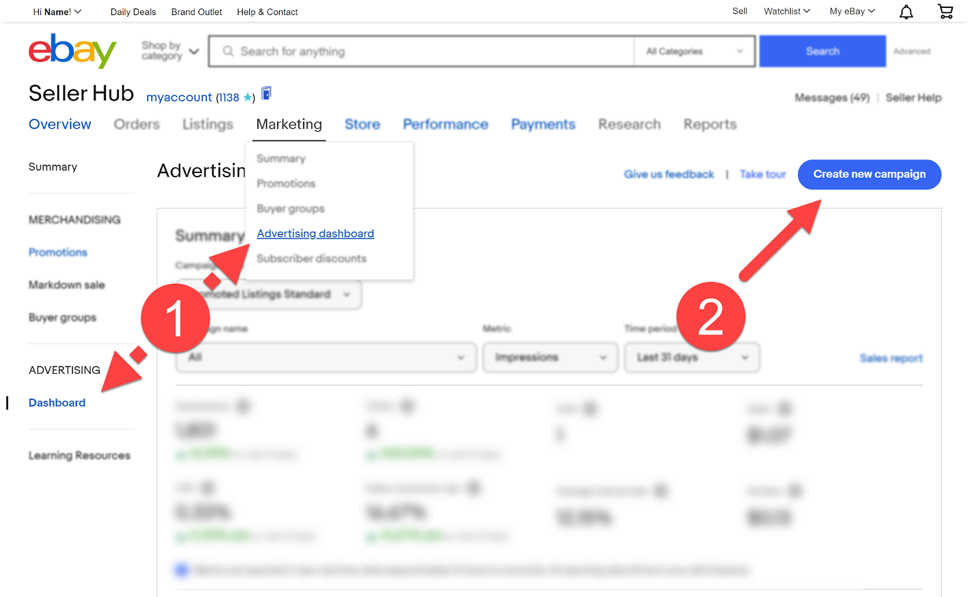Open the Sales report link
Image resolution: width=968 pixels, height=597 pixels.
tap(891, 358)
